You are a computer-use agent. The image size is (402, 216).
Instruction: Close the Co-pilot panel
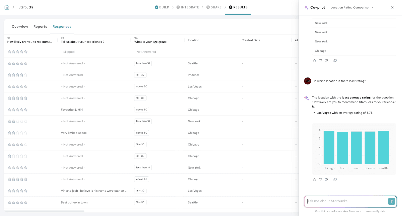click(392, 8)
